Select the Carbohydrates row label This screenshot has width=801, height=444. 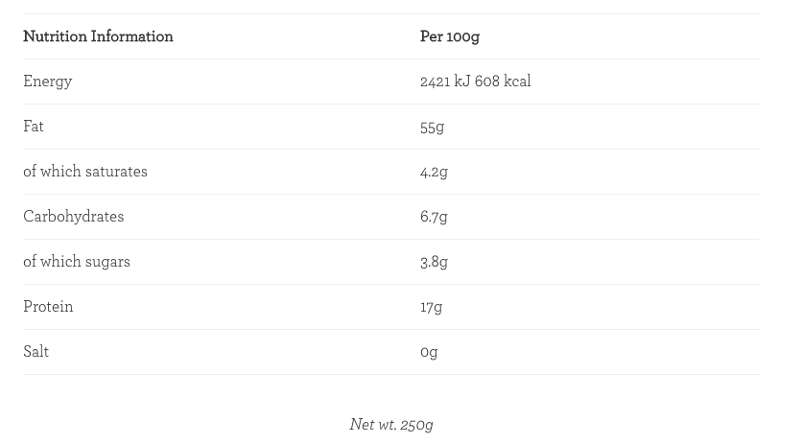(74, 217)
